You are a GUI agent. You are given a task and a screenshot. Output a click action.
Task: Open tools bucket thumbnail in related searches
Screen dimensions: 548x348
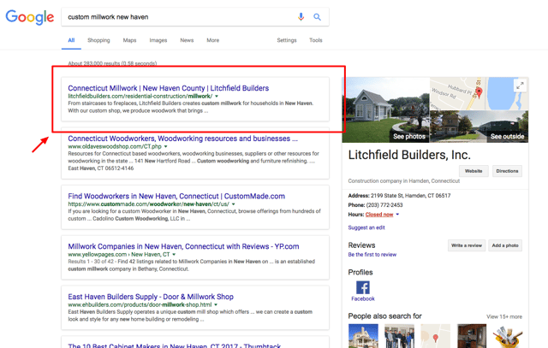[x=508, y=336]
